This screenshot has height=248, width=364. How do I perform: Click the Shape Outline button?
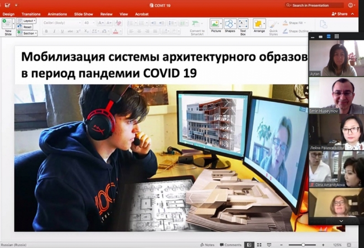pos(296,31)
